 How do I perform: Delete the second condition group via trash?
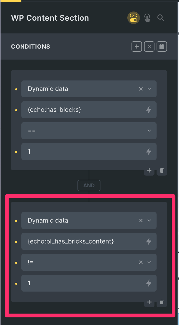pos(162,302)
